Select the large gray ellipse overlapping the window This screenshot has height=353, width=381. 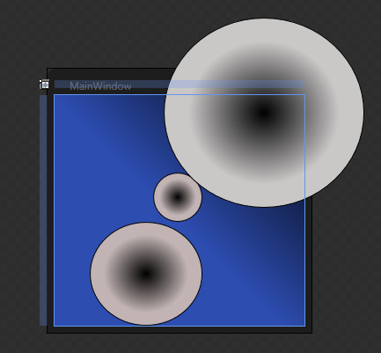click(264, 113)
